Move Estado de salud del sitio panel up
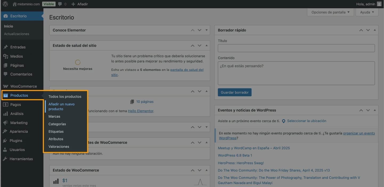The height and width of the screenshot is (187, 384). (x=193, y=46)
